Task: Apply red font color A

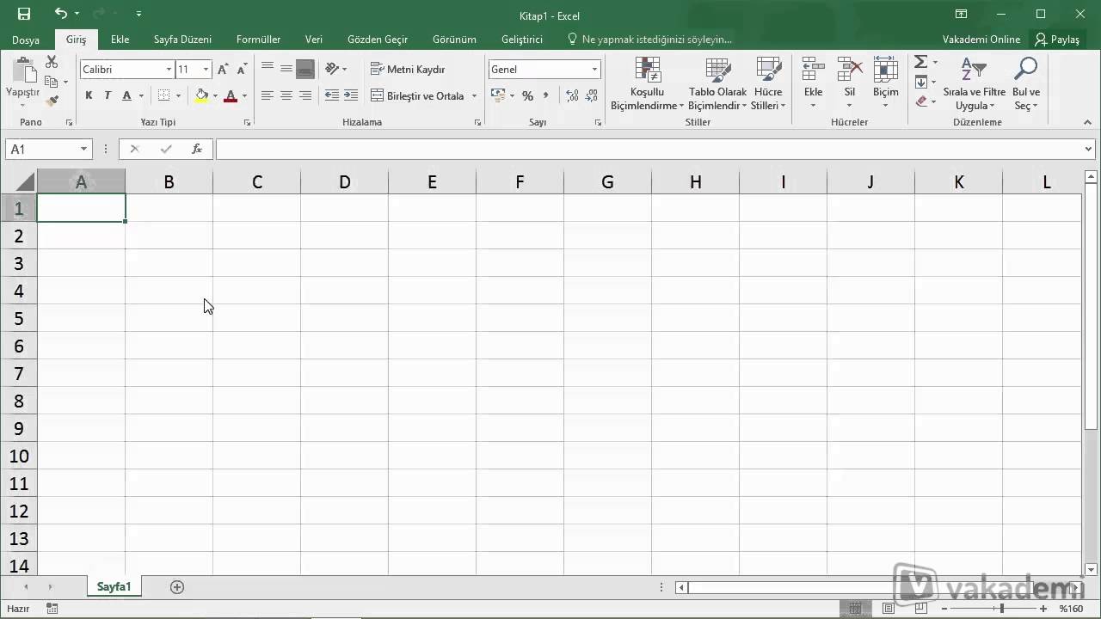Action: [x=230, y=95]
